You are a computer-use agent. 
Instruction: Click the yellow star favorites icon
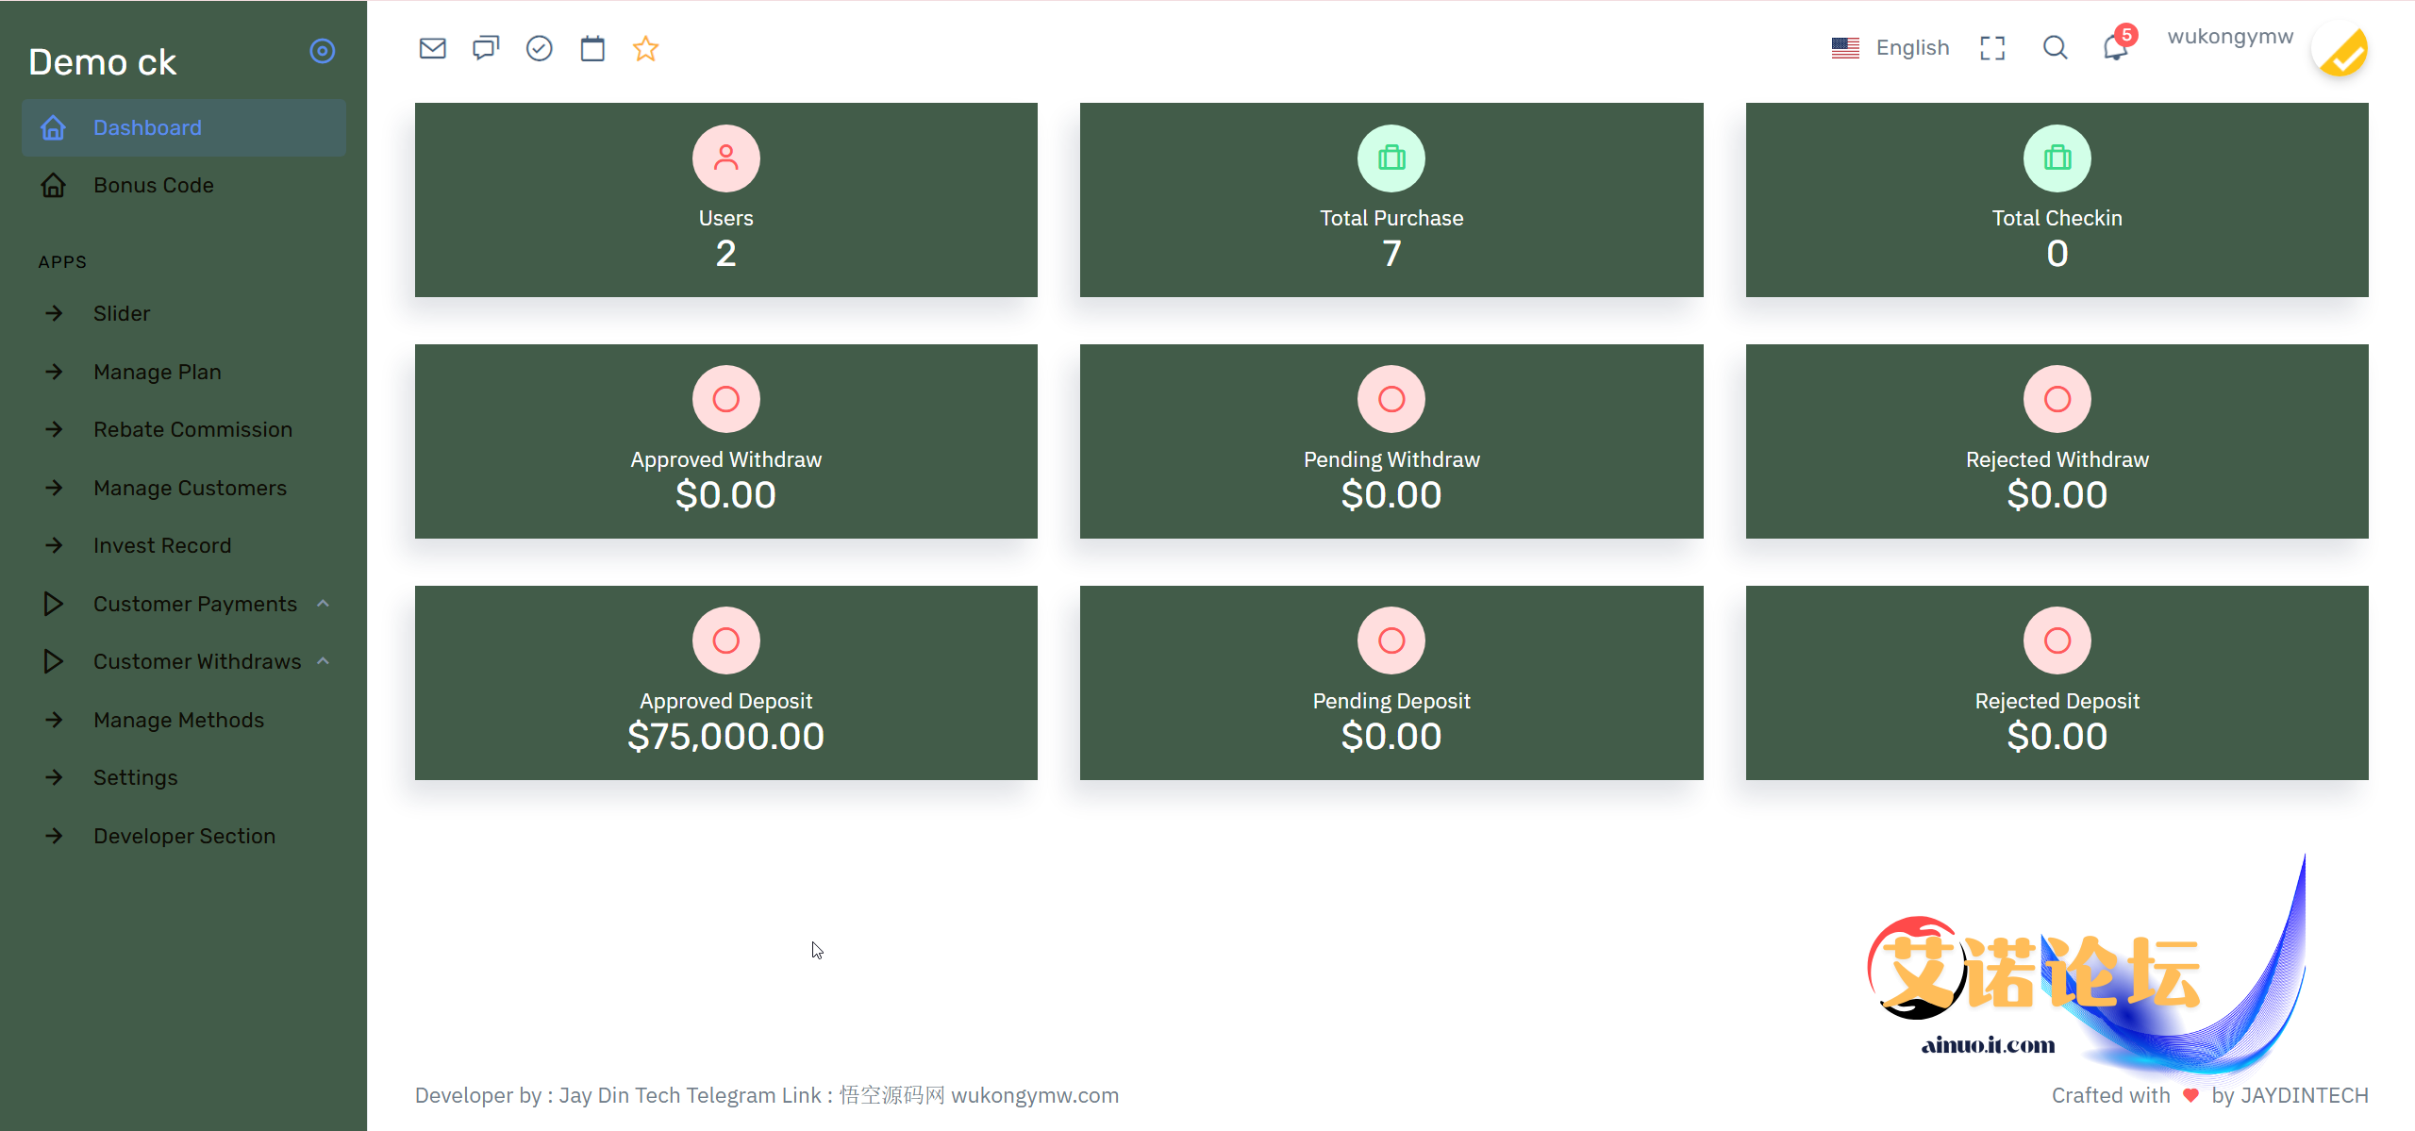pos(645,48)
